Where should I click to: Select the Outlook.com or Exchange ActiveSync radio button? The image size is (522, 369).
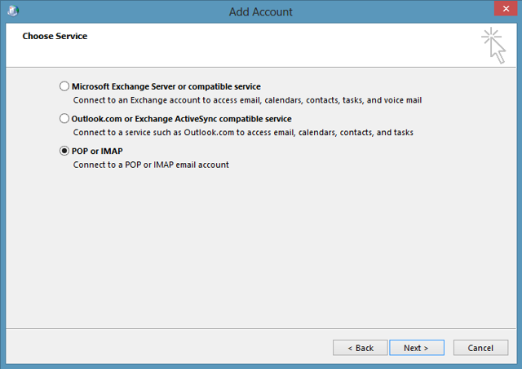pos(64,118)
